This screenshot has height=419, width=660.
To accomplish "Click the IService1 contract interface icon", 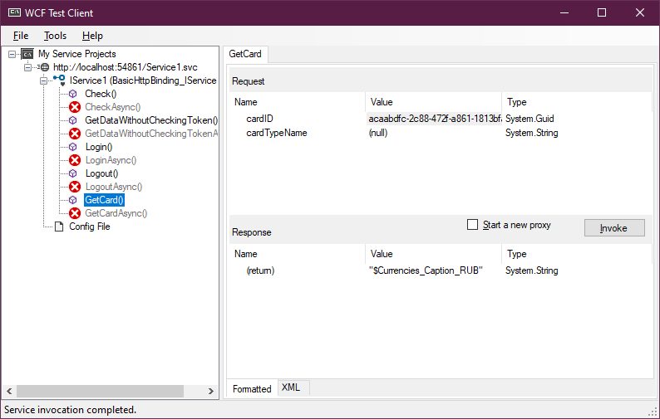I will pos(59,80).
